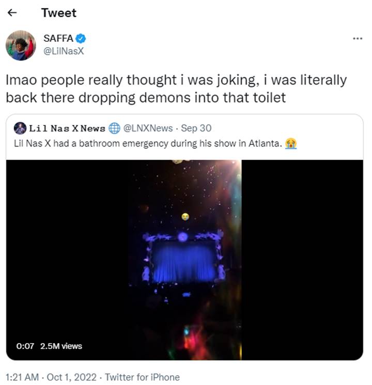Click the Sep 30 quoted tweet date

click(196, 128)
